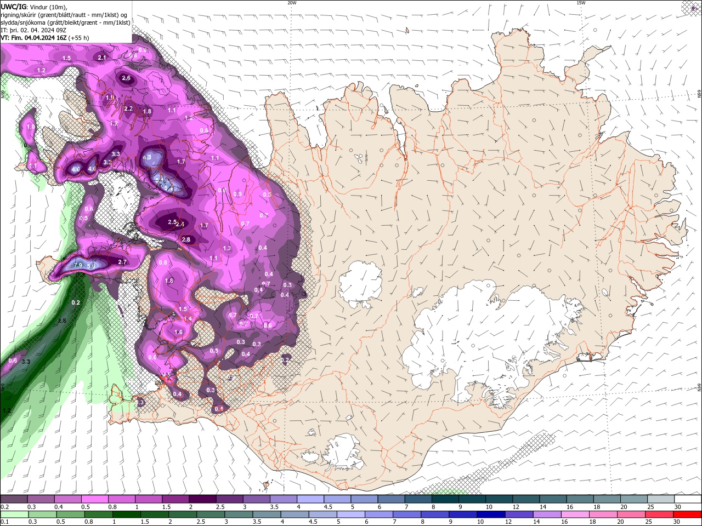
Task: Click the 7.9 snowfall value on the map
Action: tap(77, 266)
